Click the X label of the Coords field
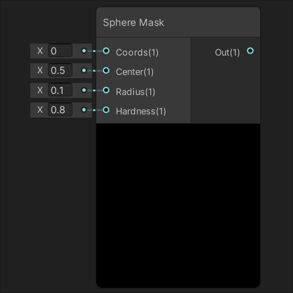 (x=40, y=51)
